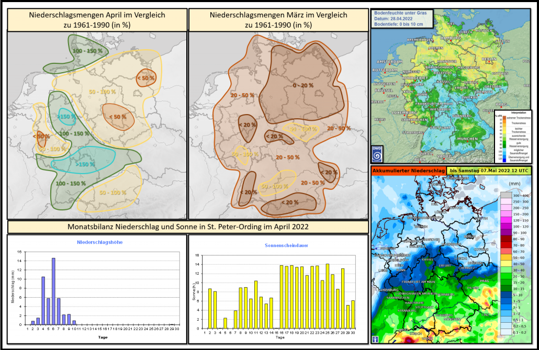The width and height of the screenshot is (539, 350).
Task: Click the 'Monatsbilanz Niederschlag und Sonne' heading
Action: coord(187,227)
